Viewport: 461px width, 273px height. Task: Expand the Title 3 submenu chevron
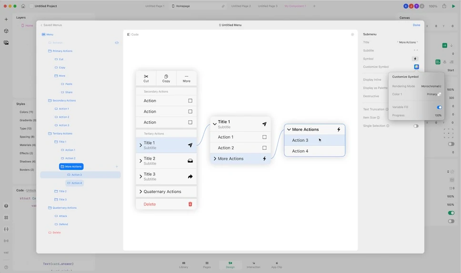[140, 176]
